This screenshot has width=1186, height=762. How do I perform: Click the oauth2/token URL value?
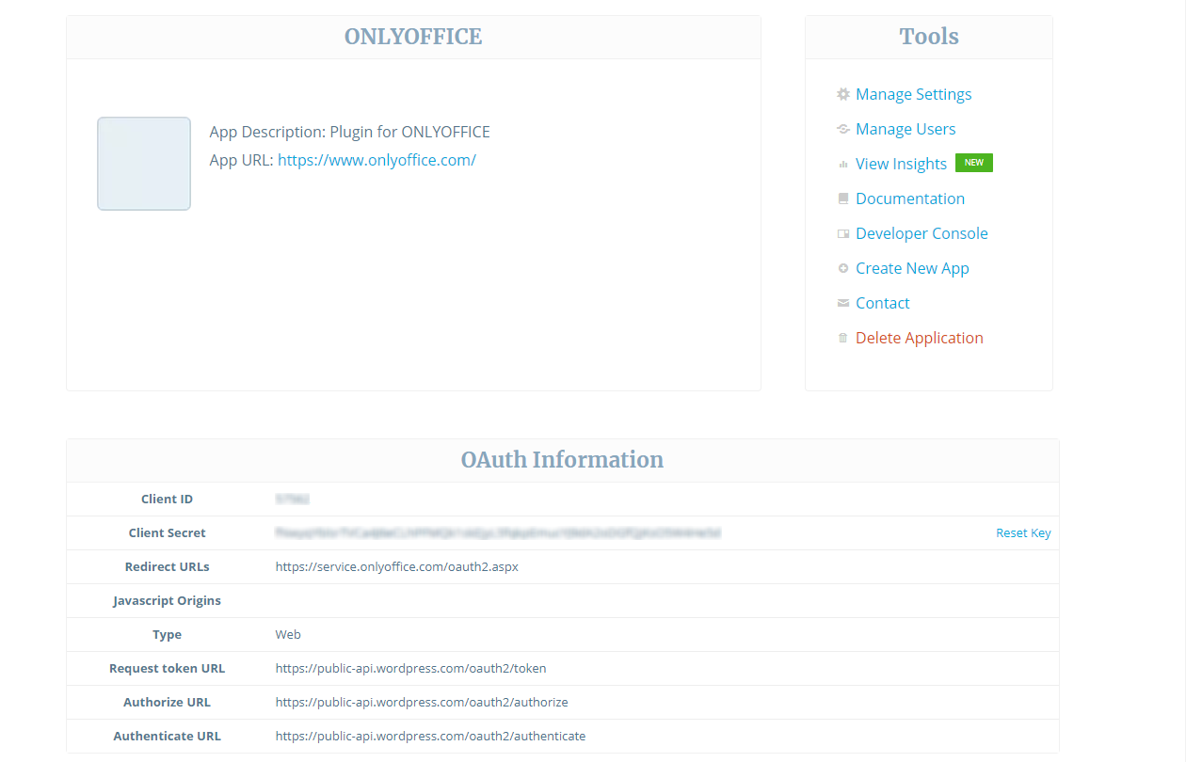tap(411, 668)
